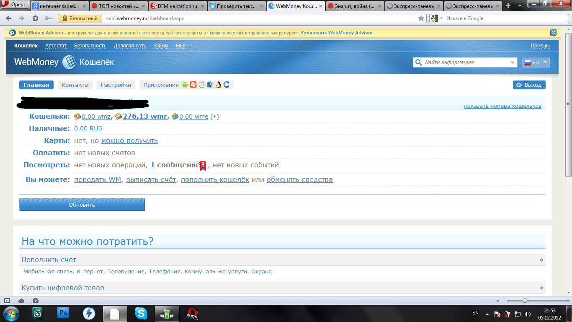The image size is (572, 322).
Task: Click the WMZ wallet icon
Action: coord(77,117)
